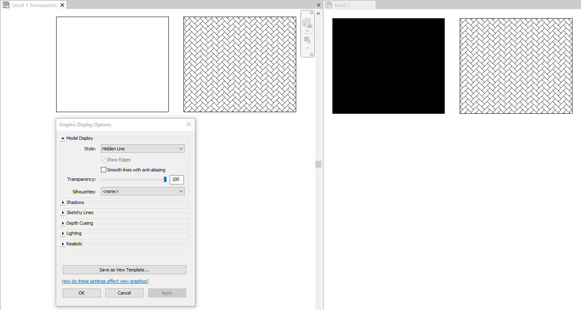Collapse the Model Display section
Screen dimensions: 581x310
point(63,138)
